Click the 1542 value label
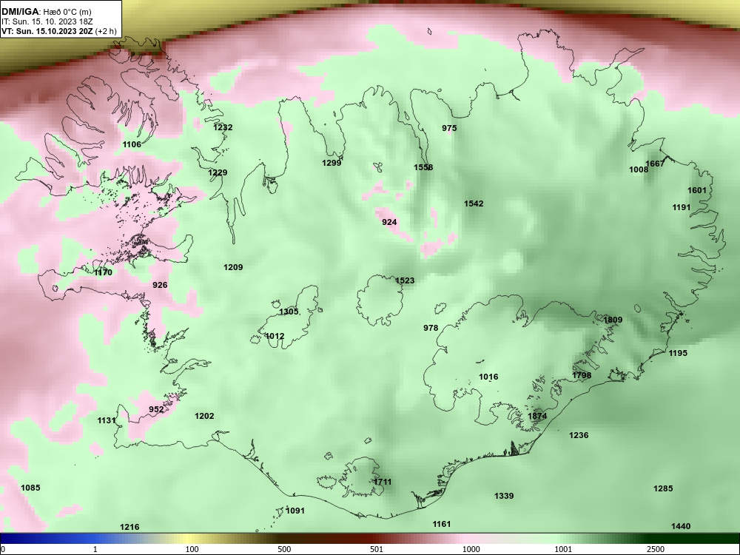Viewport: 740px width, 555px height. pyautogui.click(x=474, y=204)
